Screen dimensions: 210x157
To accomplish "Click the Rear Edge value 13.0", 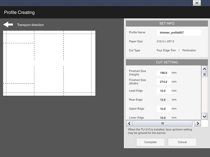I will pos(163,100).
